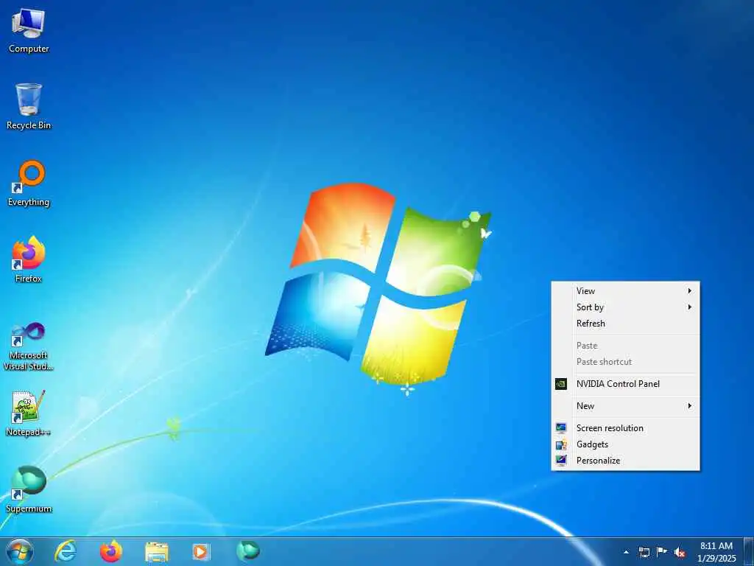
Task: Choose Gadgets from the context menu
Action: click(625, 444)
